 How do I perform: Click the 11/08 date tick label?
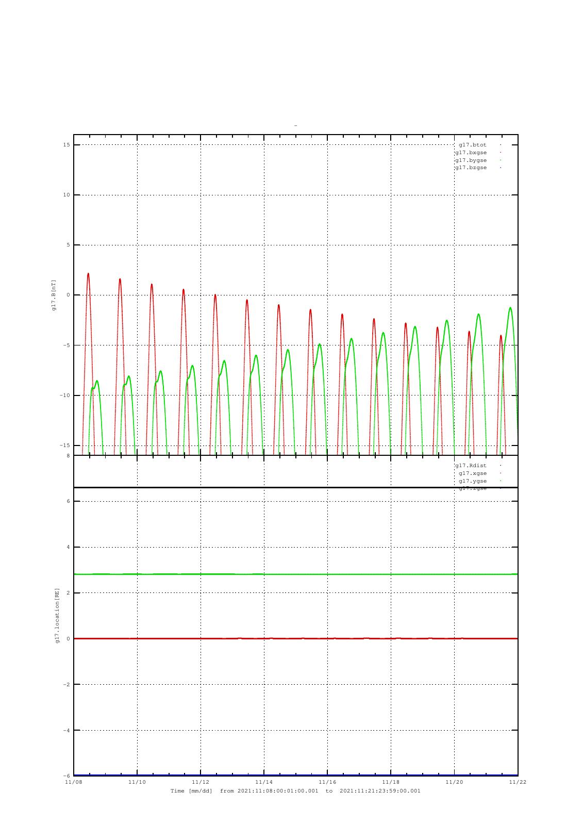click(x=74, y=782)
